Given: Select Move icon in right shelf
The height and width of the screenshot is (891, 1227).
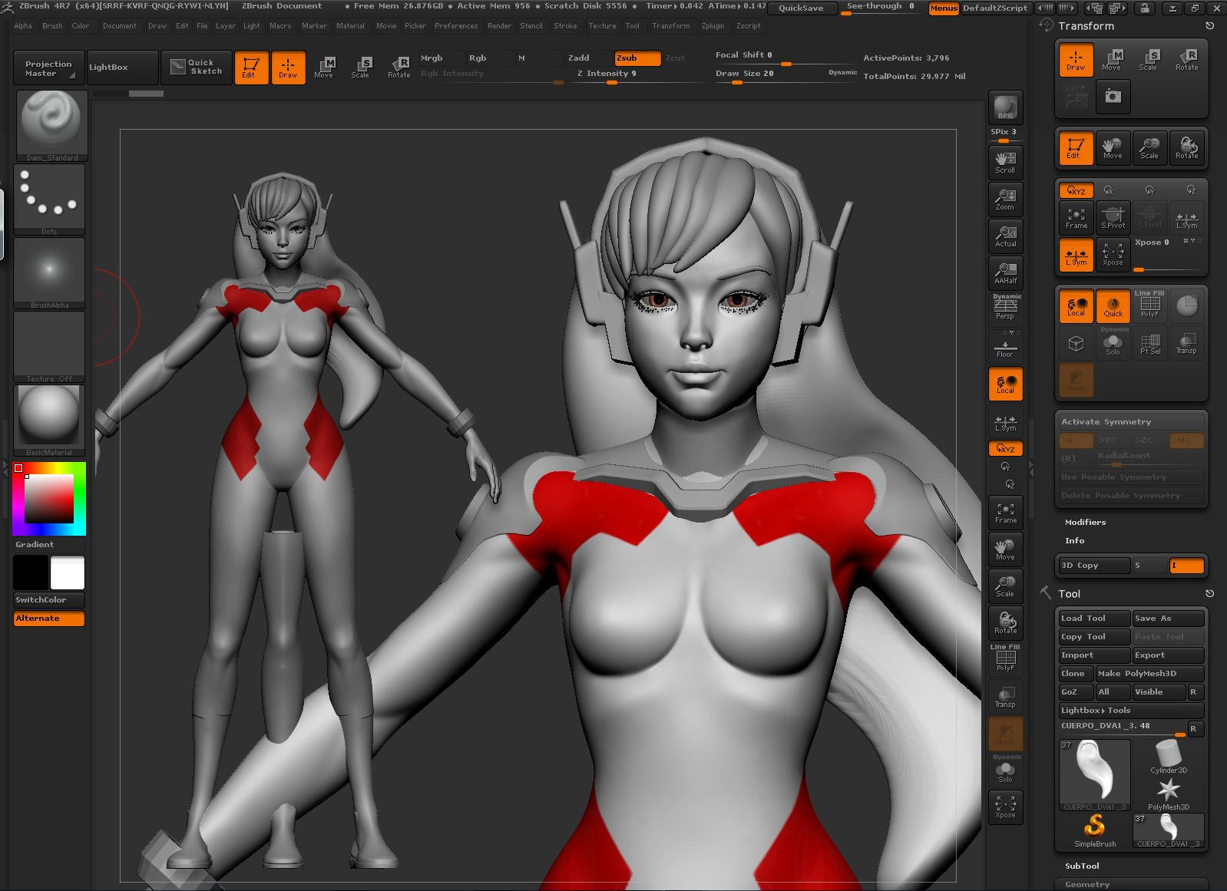Looking at the screenshot, I should (x=1005, y=549).
